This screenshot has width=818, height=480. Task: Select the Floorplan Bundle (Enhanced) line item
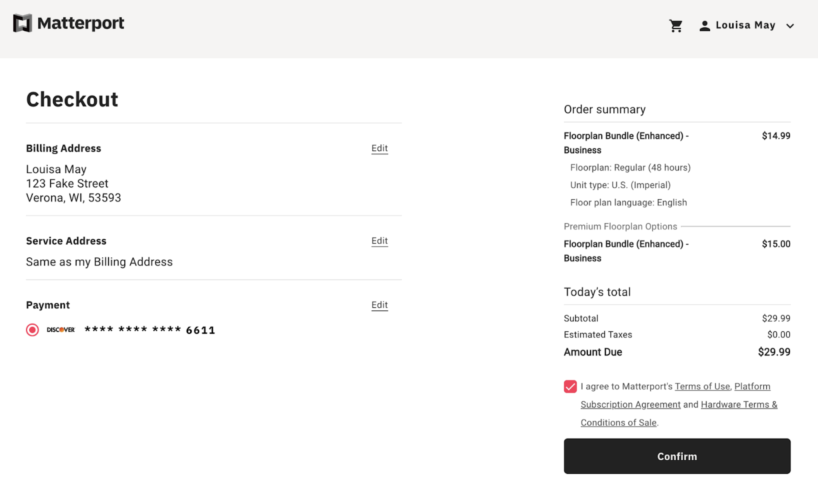pyautogui.click(x=627, y=143)
